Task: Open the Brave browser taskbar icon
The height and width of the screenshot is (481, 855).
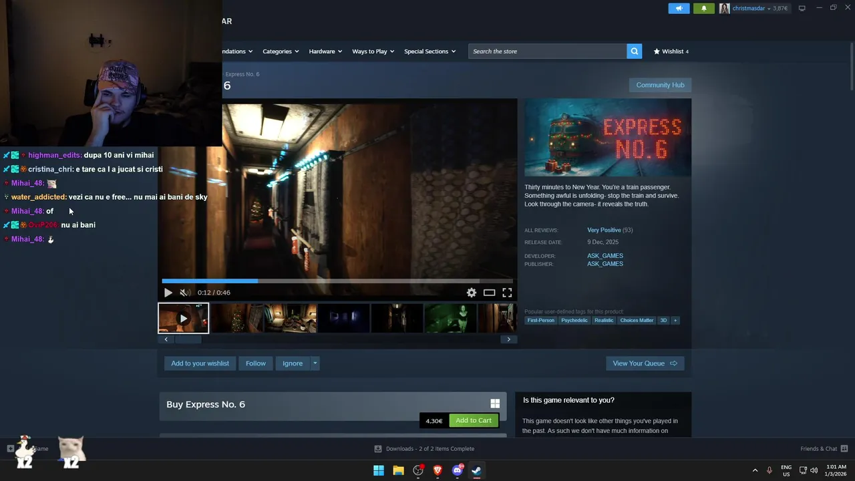Action: pyautogui.click(x=438, y=470)
